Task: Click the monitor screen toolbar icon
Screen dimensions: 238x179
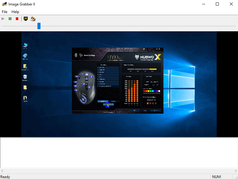Action: (x=26, y=19)
